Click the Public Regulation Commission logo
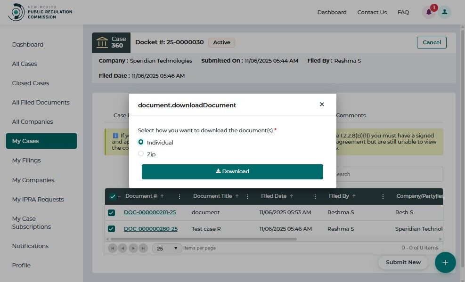 pyautogui.click(x=40, y=12)
